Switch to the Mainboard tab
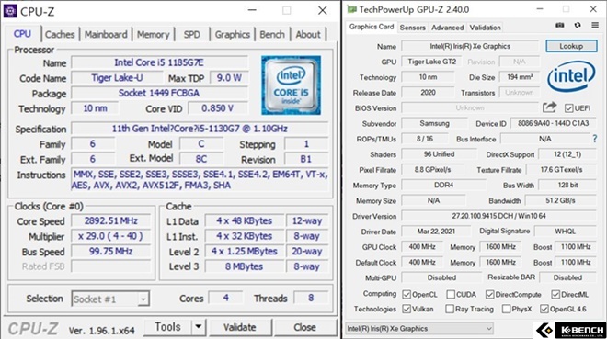 (106, 34)
